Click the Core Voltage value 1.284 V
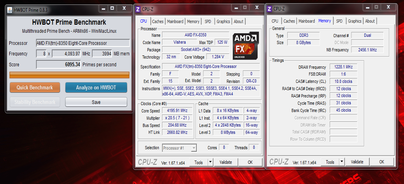Viewport: 404px width, 184px height. [217, 57]
